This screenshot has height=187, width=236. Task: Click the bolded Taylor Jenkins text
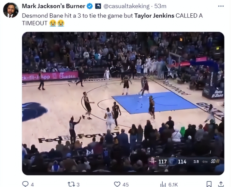(x=154, y=16)
